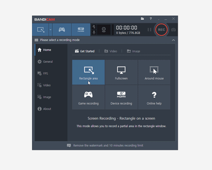Open the screen recording mode dropdown arrow
This screenshot has width=212, height=170.
point(50,30)
